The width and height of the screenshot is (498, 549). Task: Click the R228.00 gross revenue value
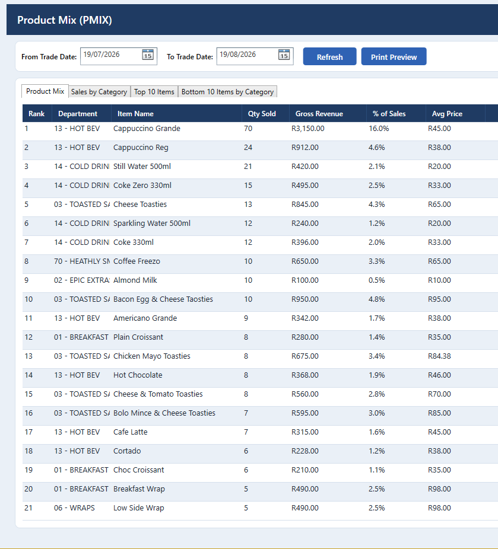point(305,451)
